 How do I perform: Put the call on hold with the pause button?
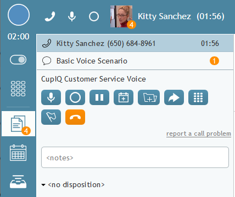click(99, 97)
